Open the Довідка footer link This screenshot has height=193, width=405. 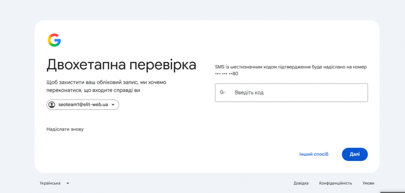301,183
